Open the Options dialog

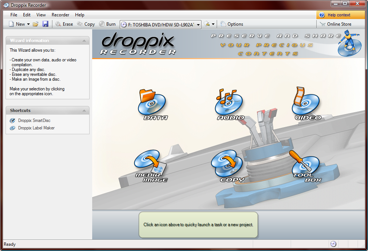coord(232,24)
